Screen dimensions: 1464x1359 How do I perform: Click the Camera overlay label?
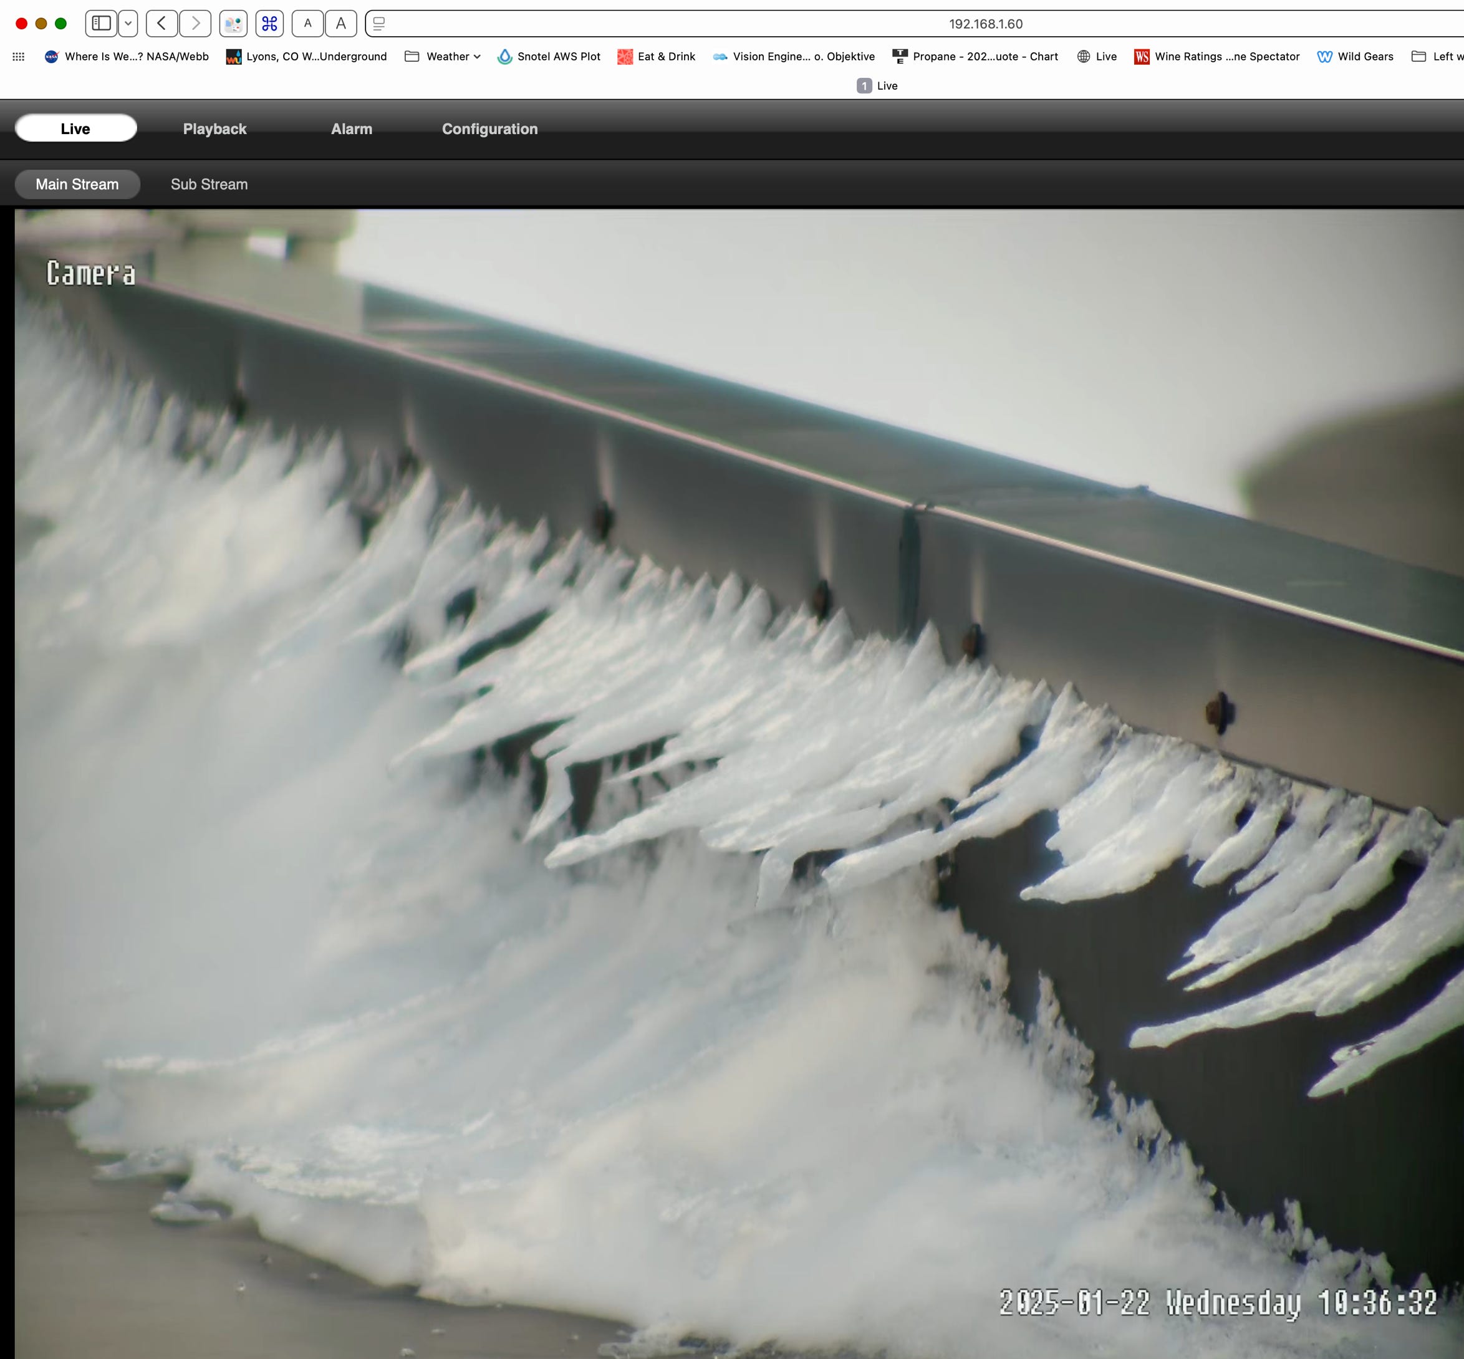pyautogui.click(x=91, y=273)
